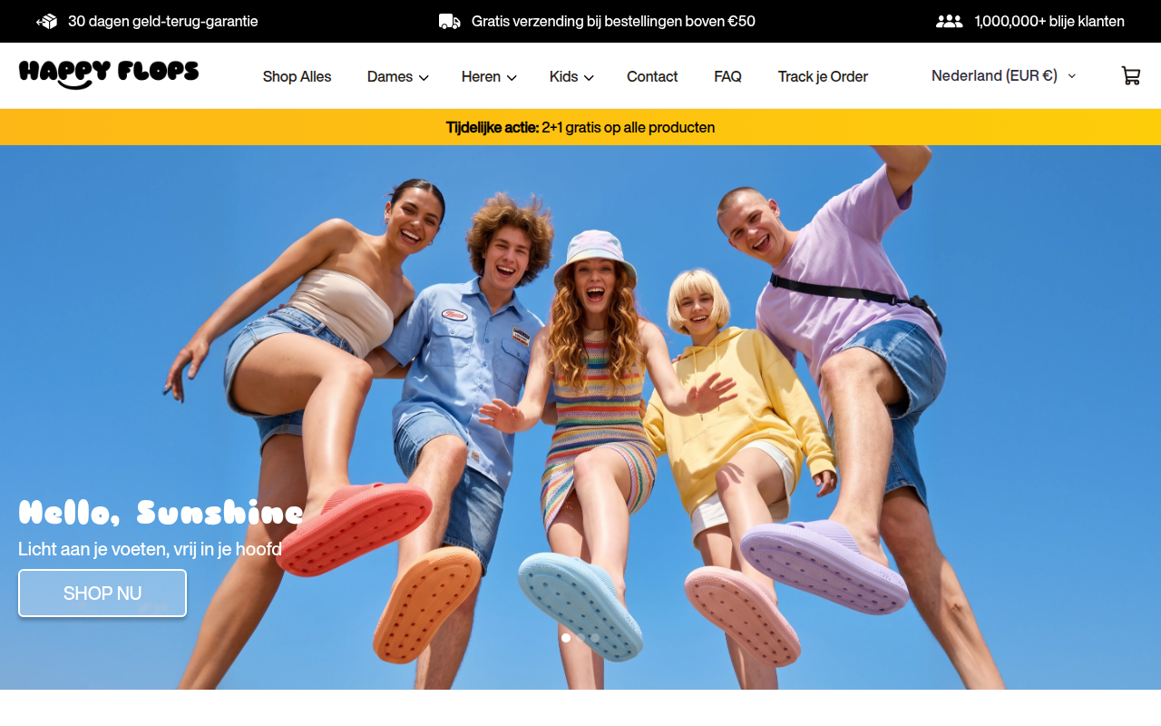Open the FAQ page
This screenshot has width=1161, height=726.
(727, 77)
